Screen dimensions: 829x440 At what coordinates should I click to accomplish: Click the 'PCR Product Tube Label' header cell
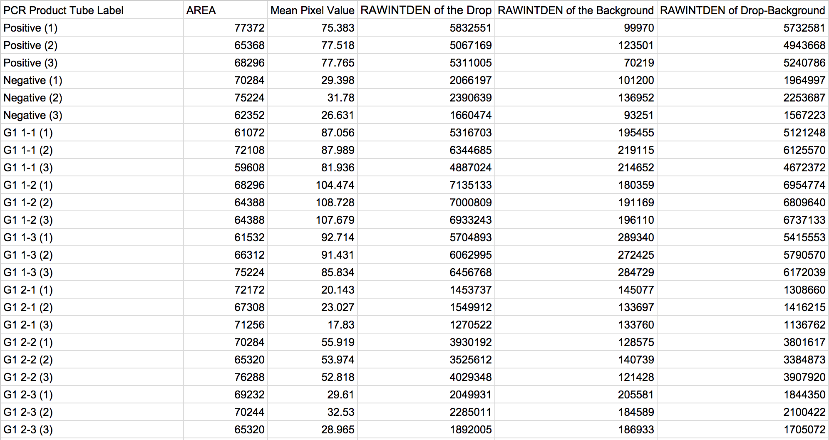[63, 10]
